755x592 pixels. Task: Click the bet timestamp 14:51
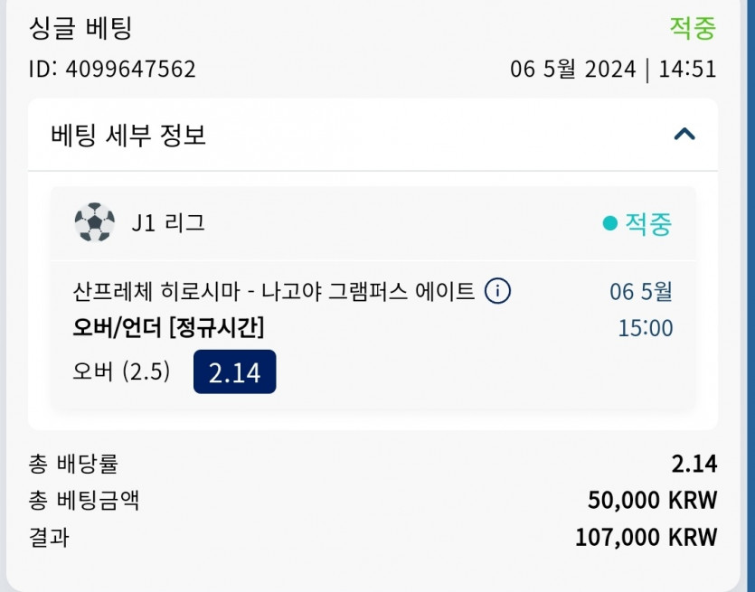(687, 70)
